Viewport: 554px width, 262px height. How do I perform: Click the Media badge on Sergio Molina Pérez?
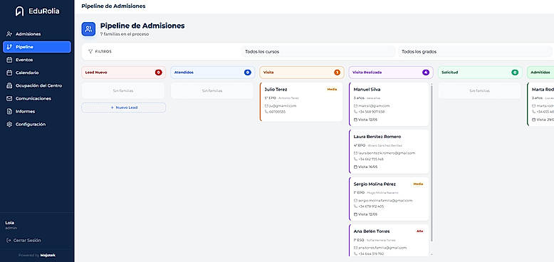pos(418,184)
